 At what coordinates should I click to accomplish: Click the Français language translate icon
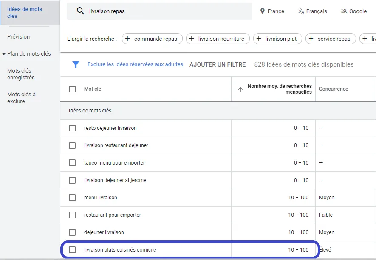coord(301,11)
